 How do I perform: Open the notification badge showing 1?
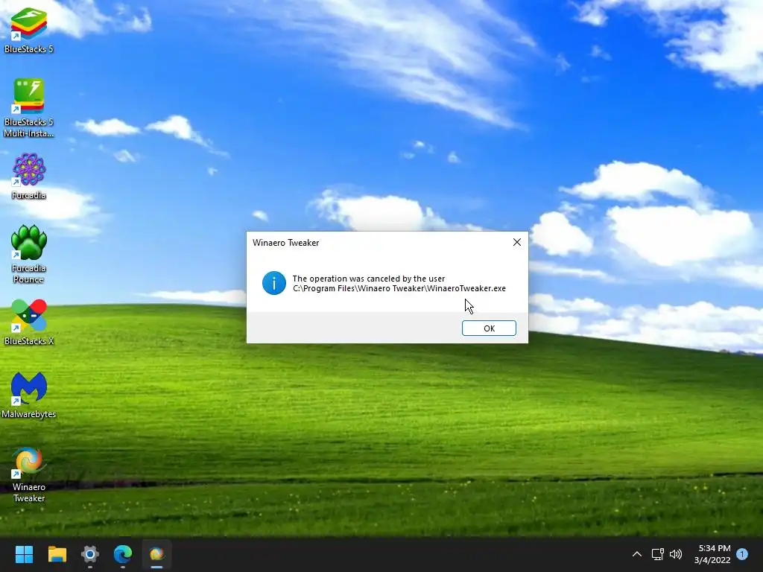742,554
